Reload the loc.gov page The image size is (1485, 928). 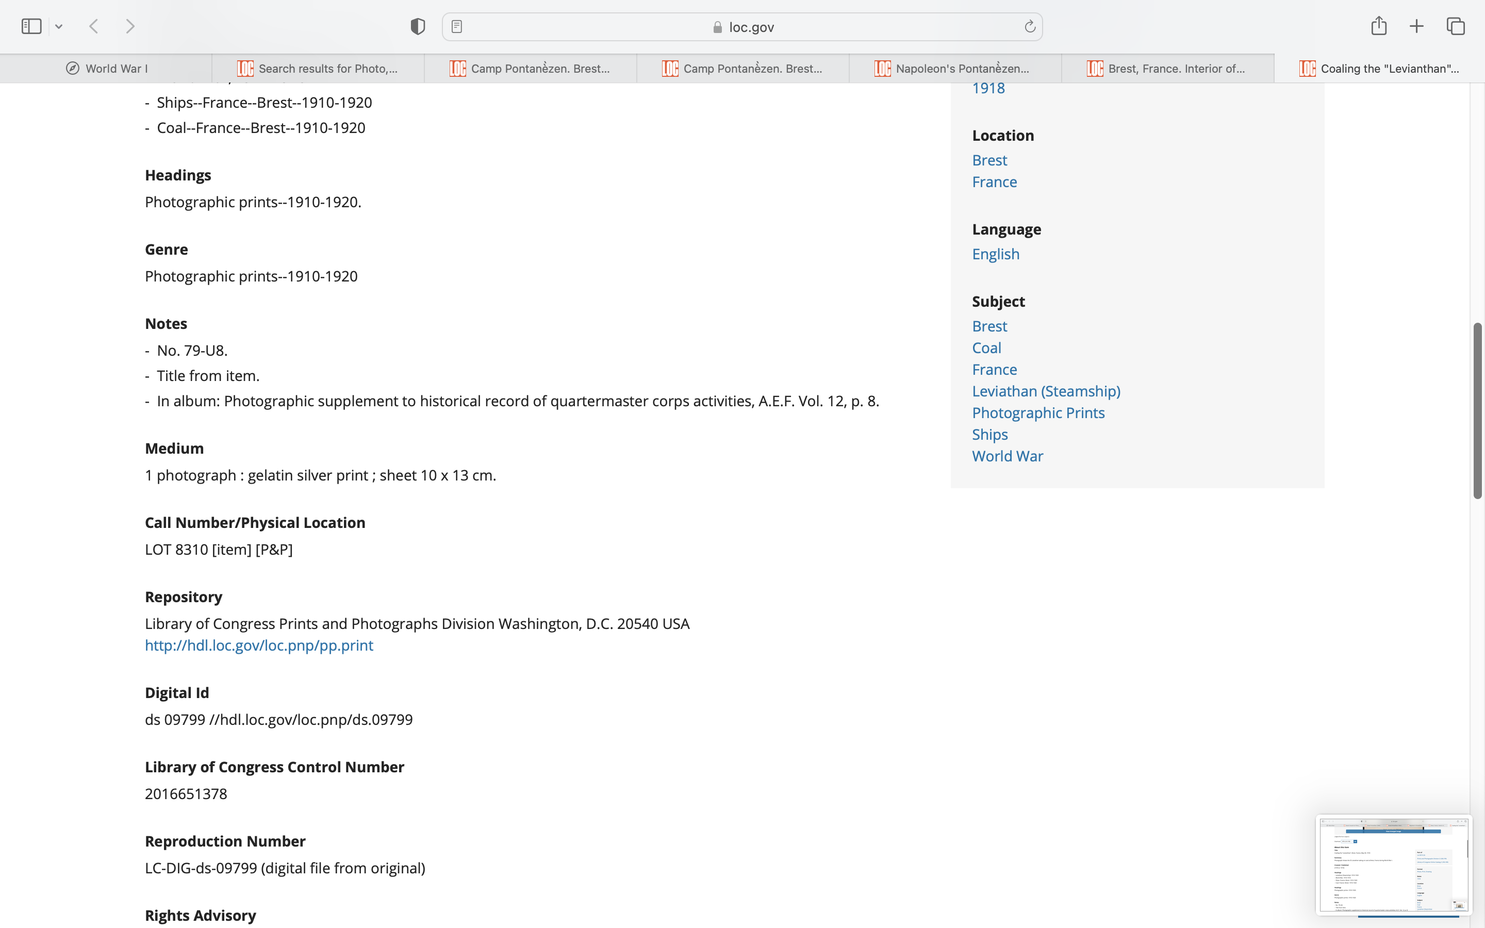click(x=1030, y=26)
